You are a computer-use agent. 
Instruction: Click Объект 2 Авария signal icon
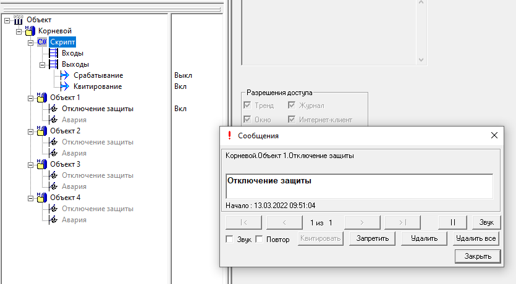(53, 153)
